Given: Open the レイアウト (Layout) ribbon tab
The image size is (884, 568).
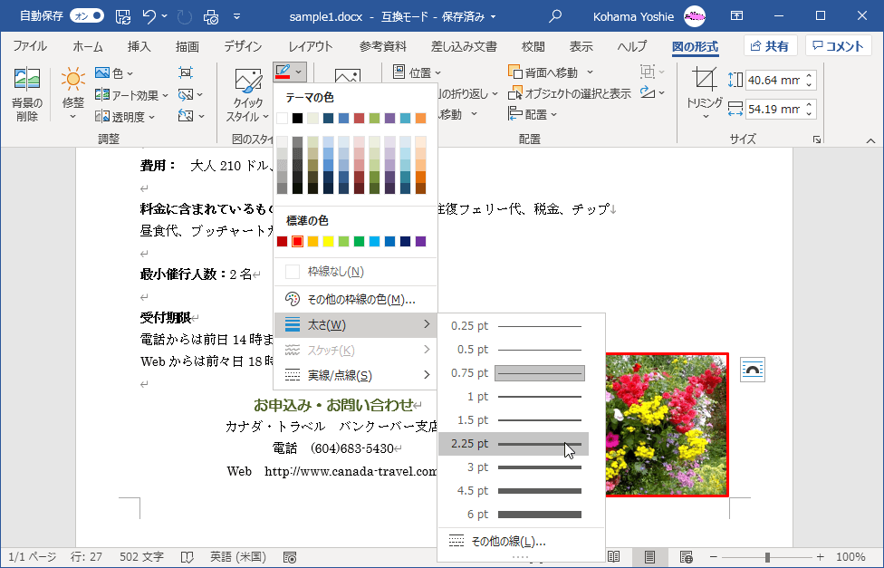Looking at the screenshot, I should tap(311, 47).
